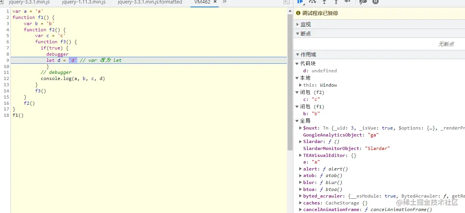Collapse the 本地 local scope

[297, 78]
